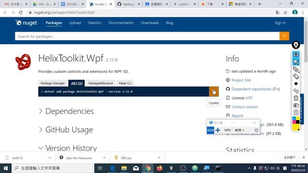The height and width of the screenshot is (173, 308).
Task: Switch to PackageReference tab
Action: click(x=101, y=83)
